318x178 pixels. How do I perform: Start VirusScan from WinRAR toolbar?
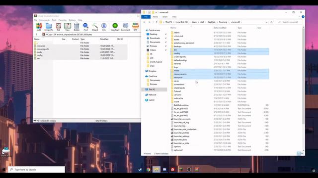(x=115, y=27)
